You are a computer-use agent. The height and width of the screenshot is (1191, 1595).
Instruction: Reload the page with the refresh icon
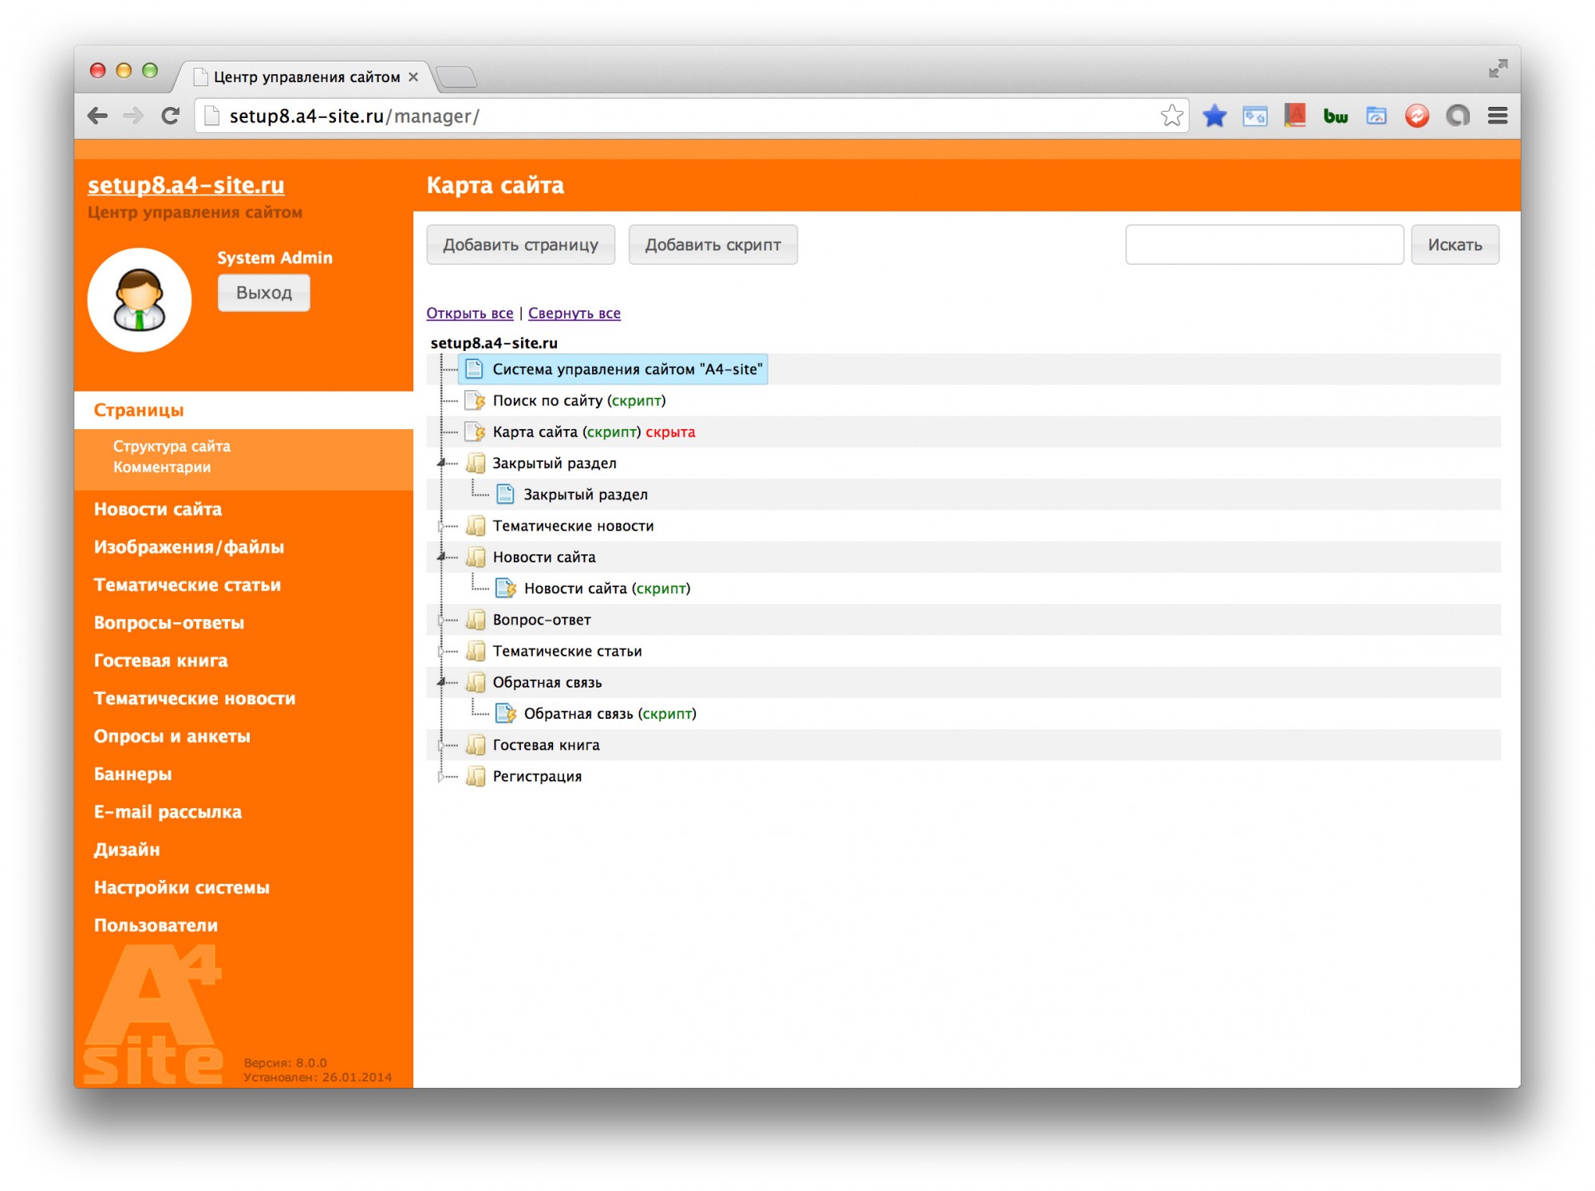tap(170, 116)
